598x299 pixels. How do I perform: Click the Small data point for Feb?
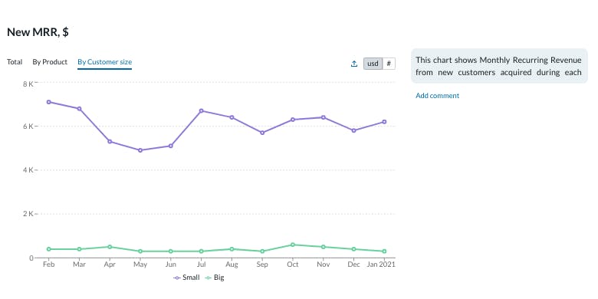[49, 102]
